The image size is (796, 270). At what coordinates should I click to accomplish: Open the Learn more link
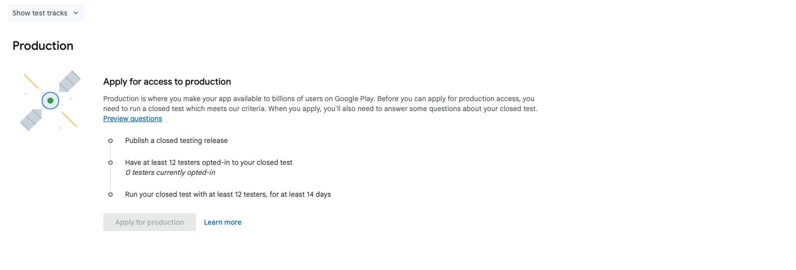[x=222, y=222]
